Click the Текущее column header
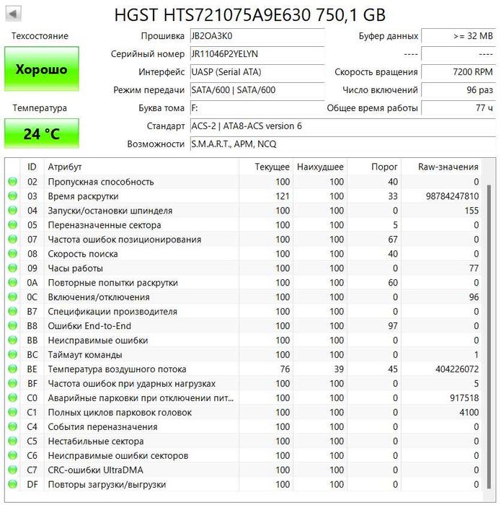The width and height of the screenshot is (501, 505). pyautogui.click(x=266, y=167)
